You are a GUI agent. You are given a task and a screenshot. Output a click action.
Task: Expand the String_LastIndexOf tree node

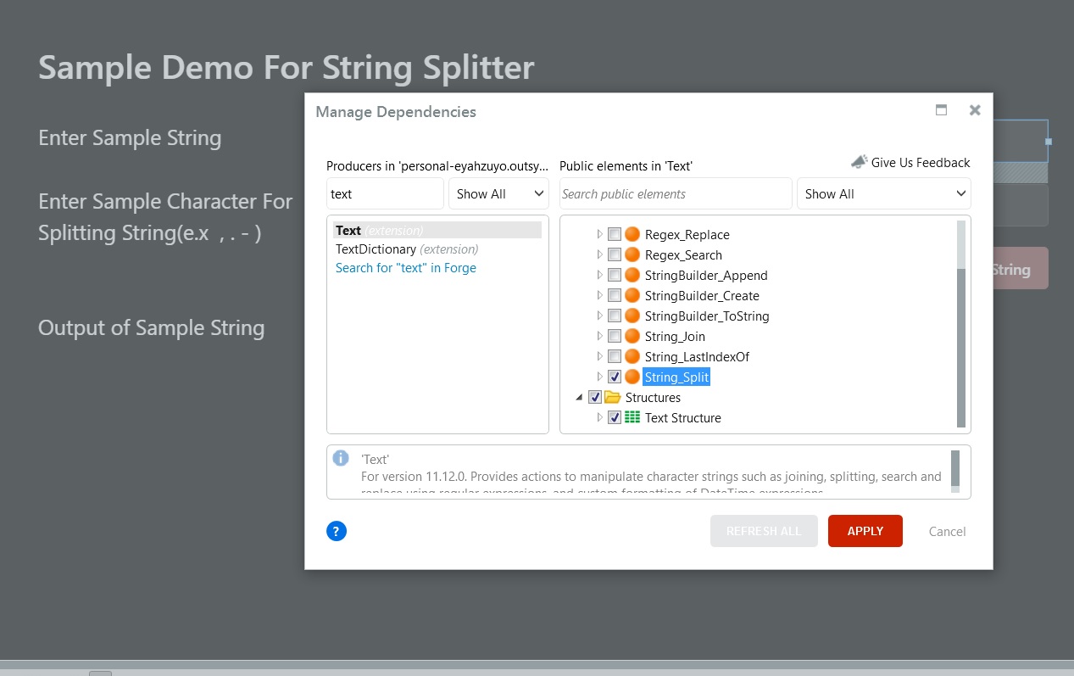click(599, 356)
